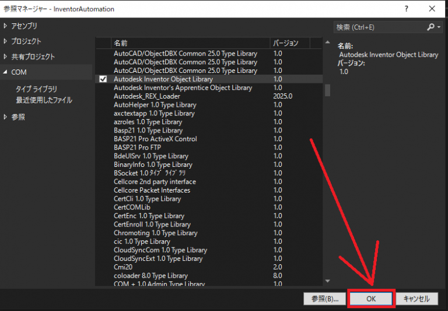The width and height of the screenshot is (448, 311).
Task: Expand the プロジェクト category
Action: pyautogui.click(x=6, y=41)
